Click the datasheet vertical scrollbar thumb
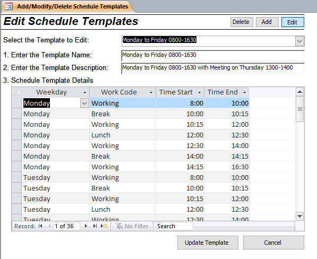The image size is (317, 259). [300, 109]
